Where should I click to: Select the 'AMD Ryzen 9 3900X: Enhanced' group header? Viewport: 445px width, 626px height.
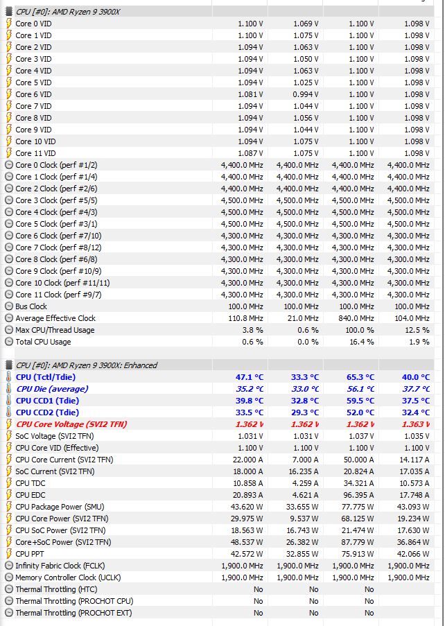(87, 365)
